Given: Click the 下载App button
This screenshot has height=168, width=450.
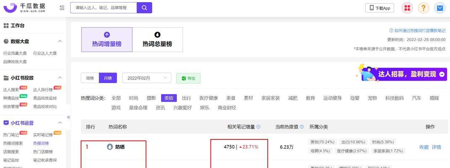Looking at the screenshot, I should click(x=379, y=8).
